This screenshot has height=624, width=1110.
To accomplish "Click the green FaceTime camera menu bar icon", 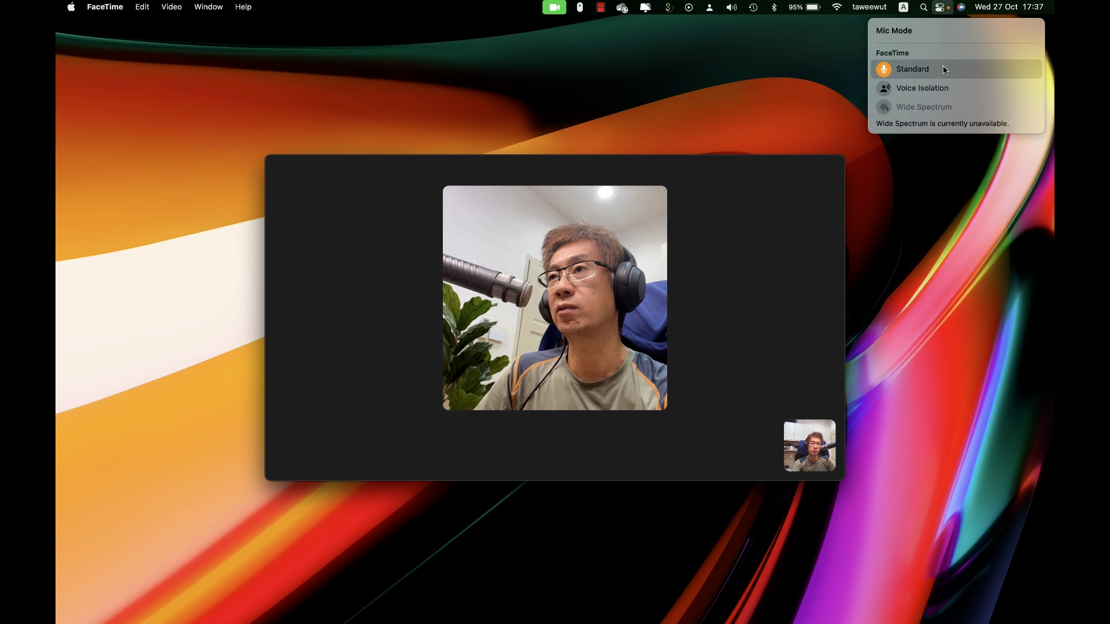I will (554, 8).
